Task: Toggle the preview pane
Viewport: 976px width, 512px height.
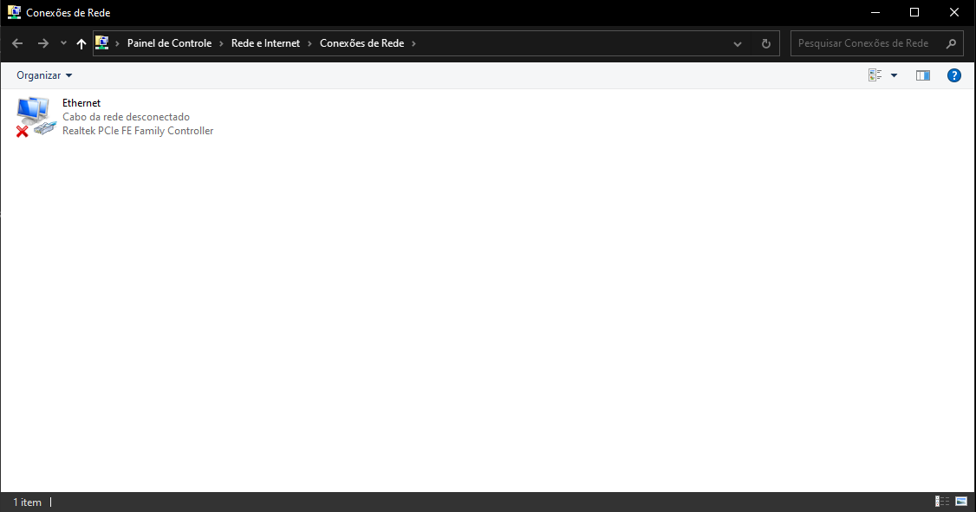Action: coord(923,75)
